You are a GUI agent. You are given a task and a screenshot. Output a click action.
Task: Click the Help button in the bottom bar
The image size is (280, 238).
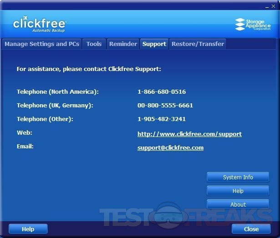28,229
